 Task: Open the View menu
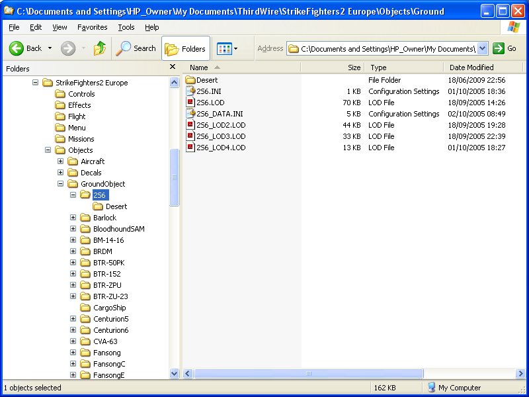(x=60, y=27)
